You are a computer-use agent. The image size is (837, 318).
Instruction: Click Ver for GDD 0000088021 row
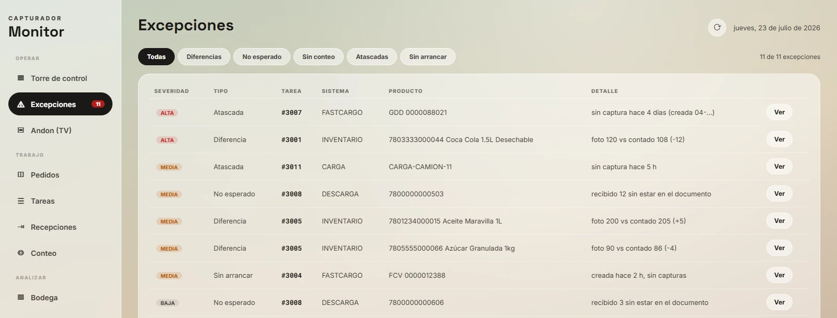[x=779, y=112]
